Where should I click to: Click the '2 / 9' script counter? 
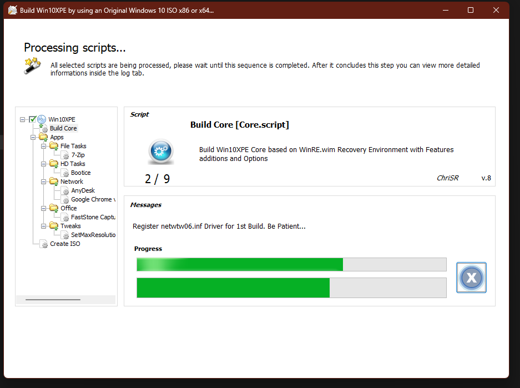(157, 179)
